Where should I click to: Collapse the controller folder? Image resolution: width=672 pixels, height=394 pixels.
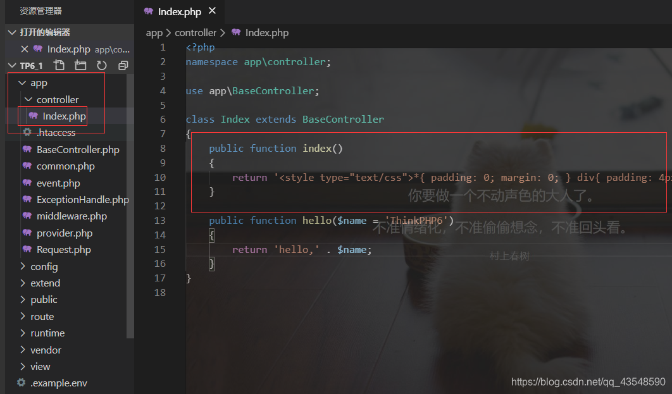28,99
